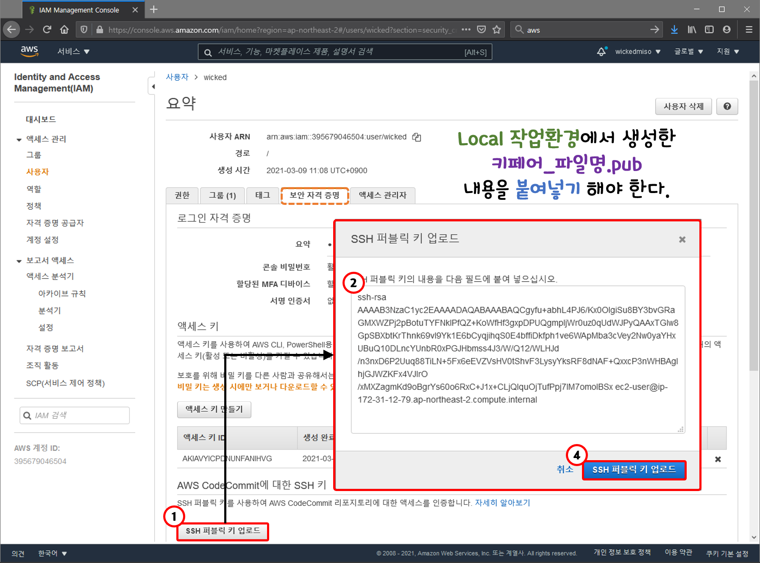Click the AWS logo home icon
760x563 pixels.
pyautogui.click(x=29, y=51)
